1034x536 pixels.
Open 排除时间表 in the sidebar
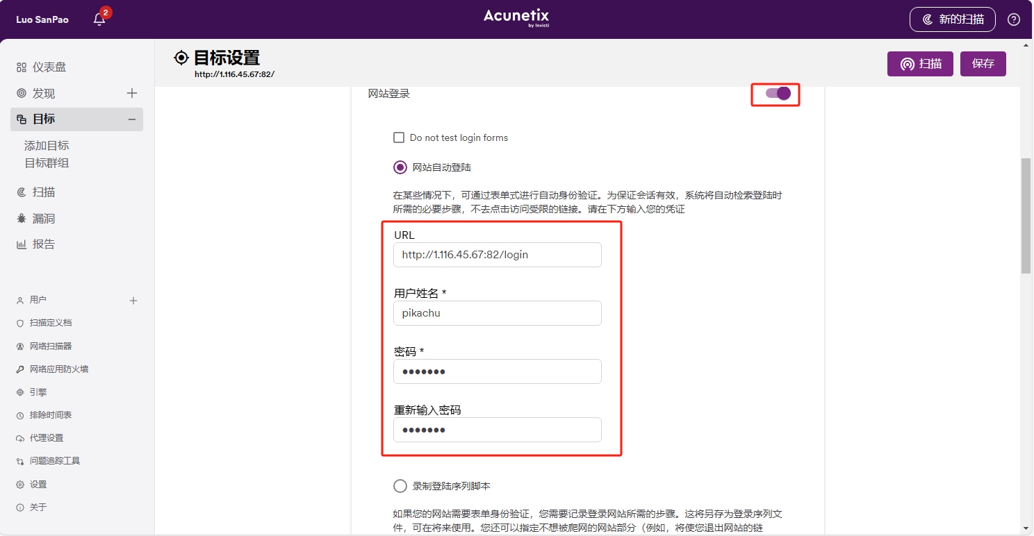pos(51,415)
